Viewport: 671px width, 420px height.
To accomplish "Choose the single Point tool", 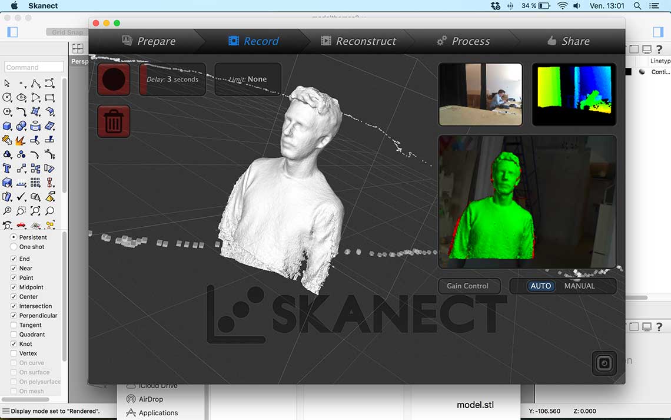I will tap(21, 83).
